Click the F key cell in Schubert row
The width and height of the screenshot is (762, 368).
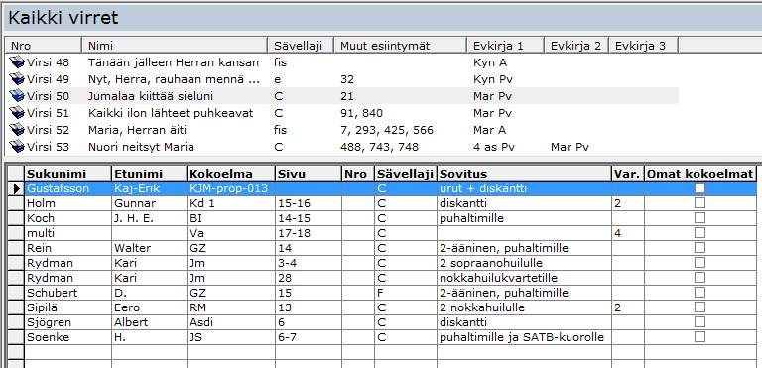[405, 293]
